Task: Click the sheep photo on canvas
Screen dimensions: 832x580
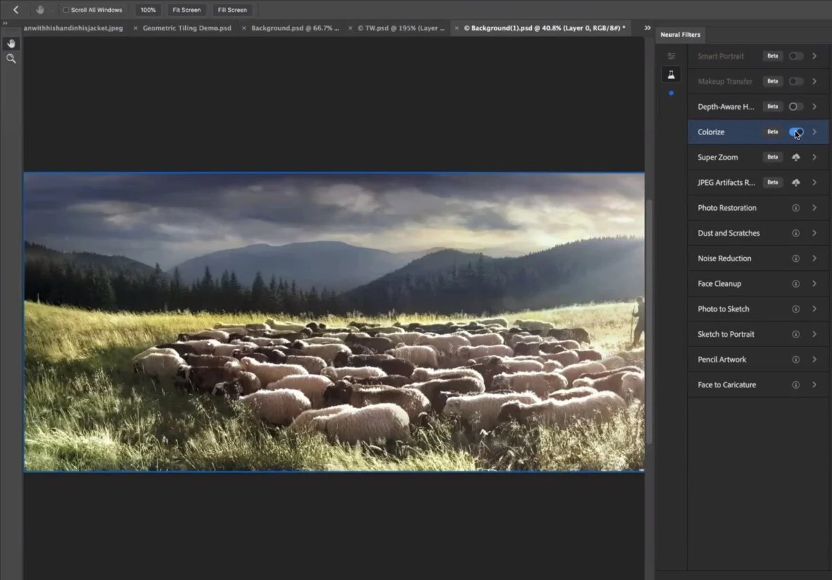Action: pos(334,322)
